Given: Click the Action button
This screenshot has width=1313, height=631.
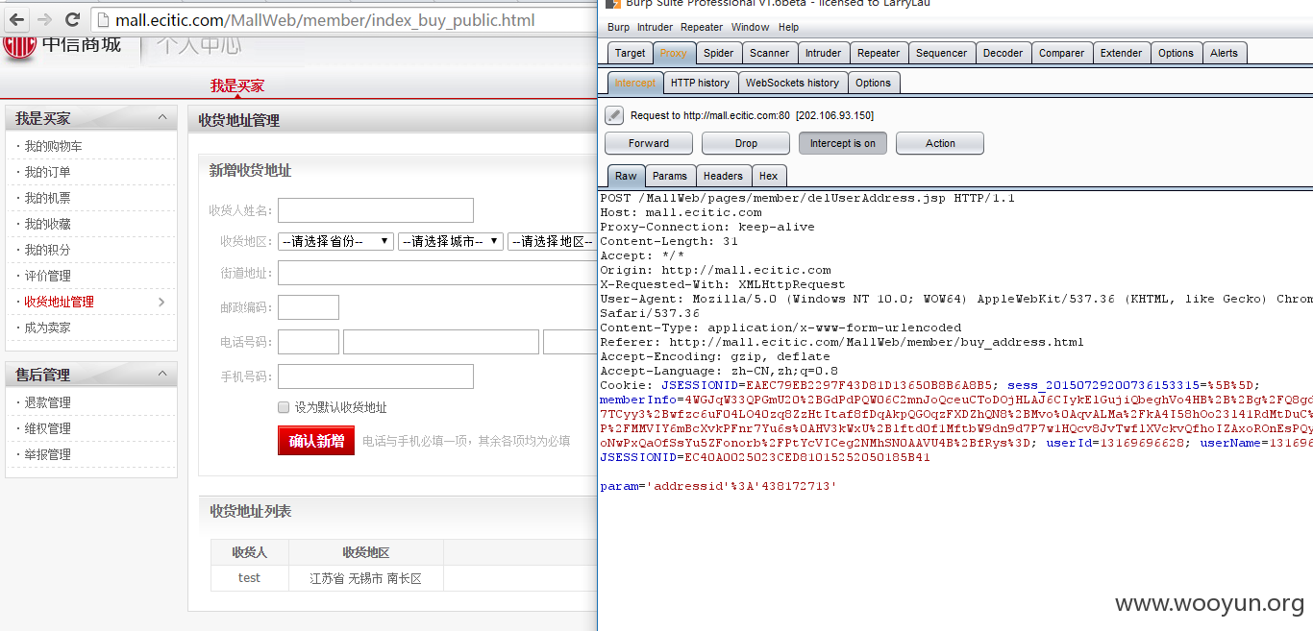Looking at the screenshot, I should click(x=940, y=143).
